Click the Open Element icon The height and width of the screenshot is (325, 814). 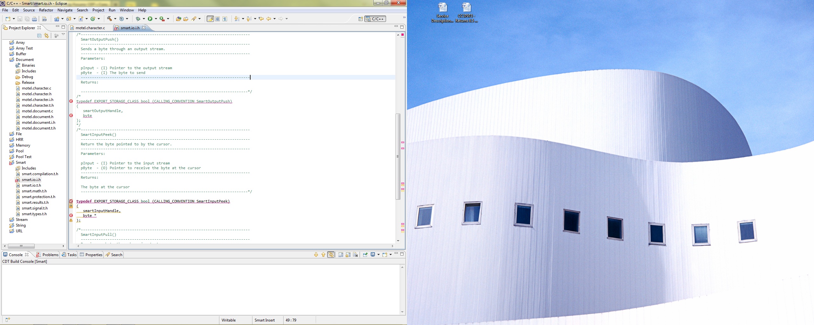178,19
